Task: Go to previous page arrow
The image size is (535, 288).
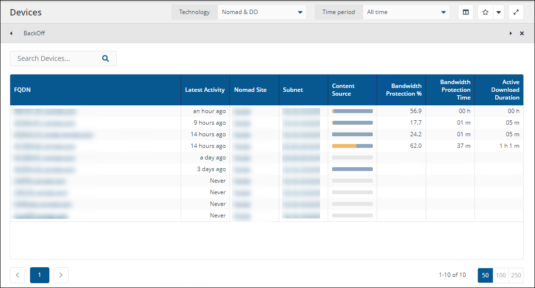Action: pos(17,275)
